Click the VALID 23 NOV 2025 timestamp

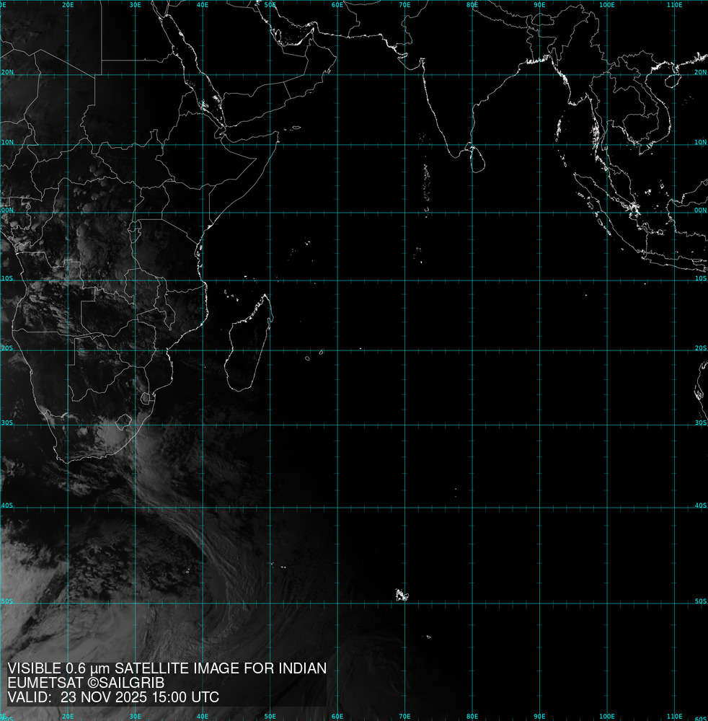click(113, 697)
